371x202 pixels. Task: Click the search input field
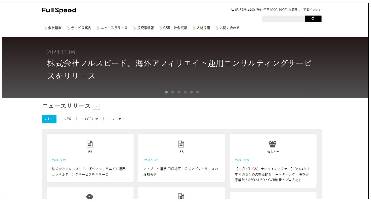[283, 19]
